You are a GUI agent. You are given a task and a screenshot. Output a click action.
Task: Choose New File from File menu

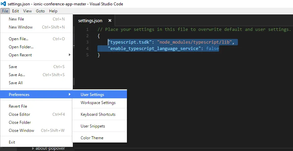[x=36, y=19]
